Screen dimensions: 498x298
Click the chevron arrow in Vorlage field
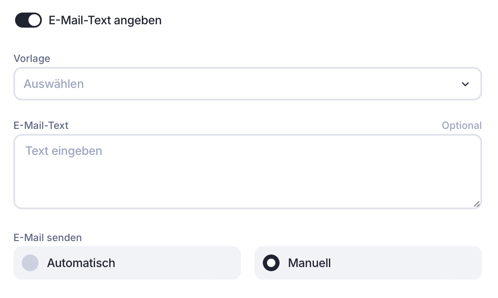pos(465,84)
